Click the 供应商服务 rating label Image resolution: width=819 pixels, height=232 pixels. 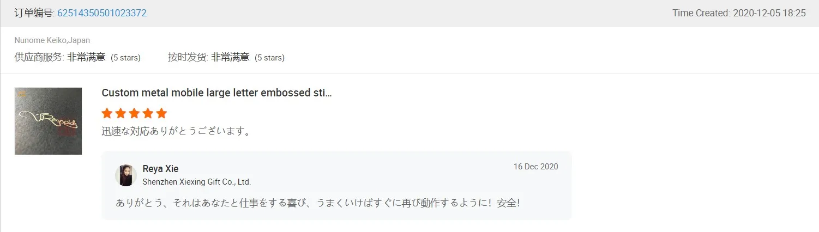[x=39, y=57]
